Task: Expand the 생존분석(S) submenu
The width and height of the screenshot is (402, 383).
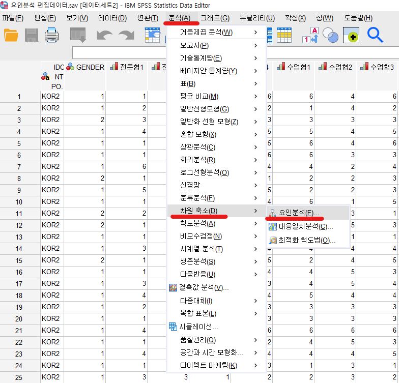Action: (x=217, y=261)
